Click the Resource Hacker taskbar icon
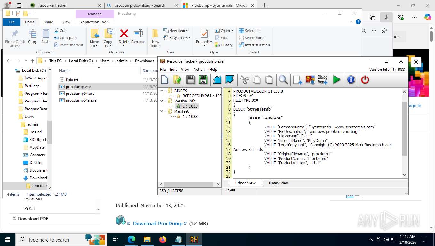 194,239
